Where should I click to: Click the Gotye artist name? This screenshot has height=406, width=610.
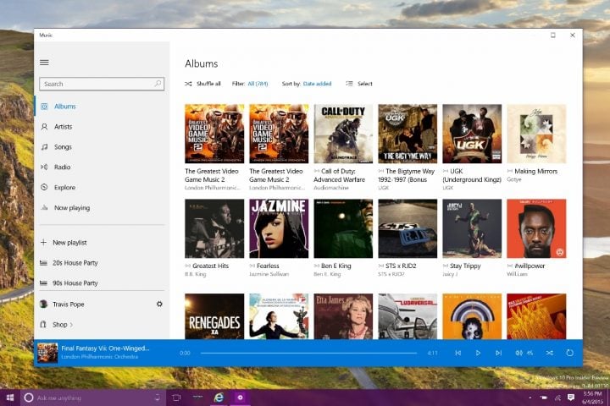pos(513,179)
